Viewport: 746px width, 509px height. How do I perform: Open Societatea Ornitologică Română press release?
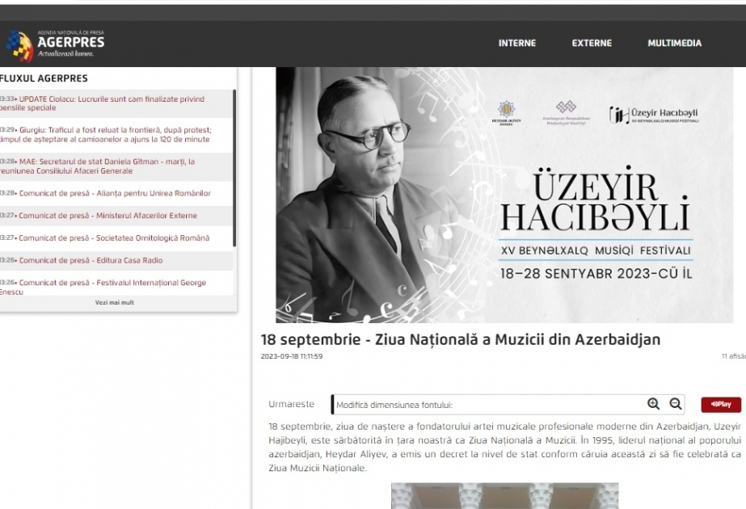pos(116,238)
